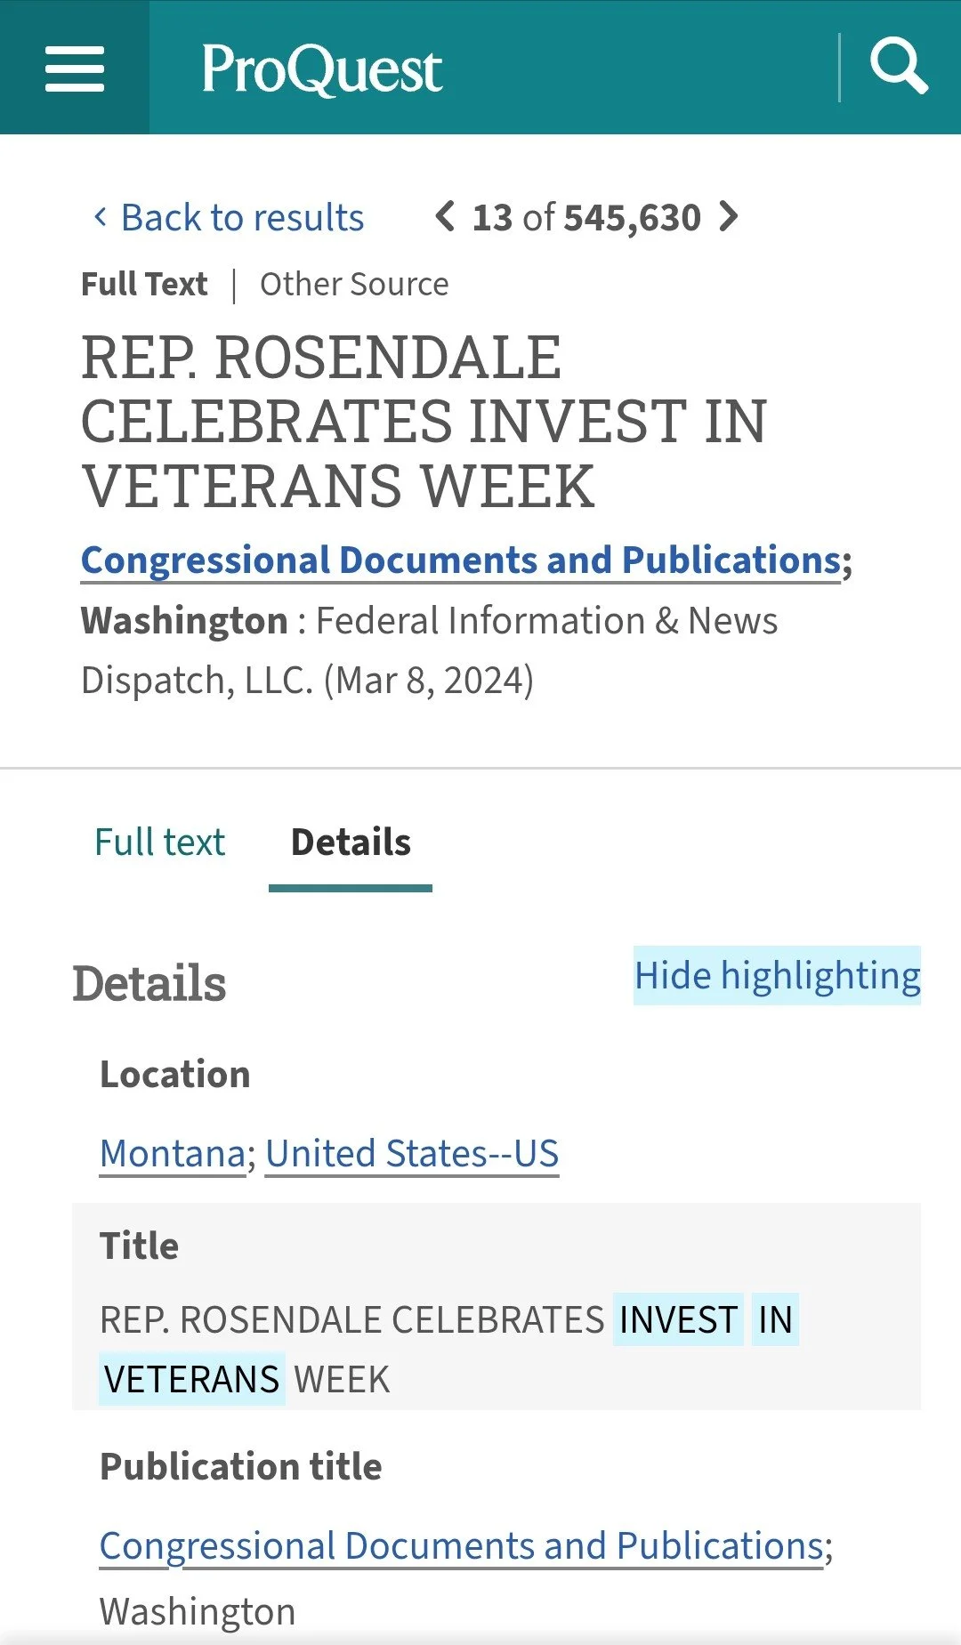Open the hamburger navigation menu
This screenshot has height=1645, width=961.
pyautogui.click(x=75, y=69)
